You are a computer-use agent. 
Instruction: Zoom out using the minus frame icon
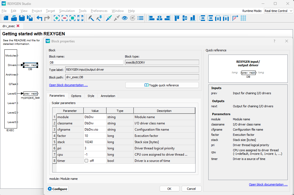64,18
